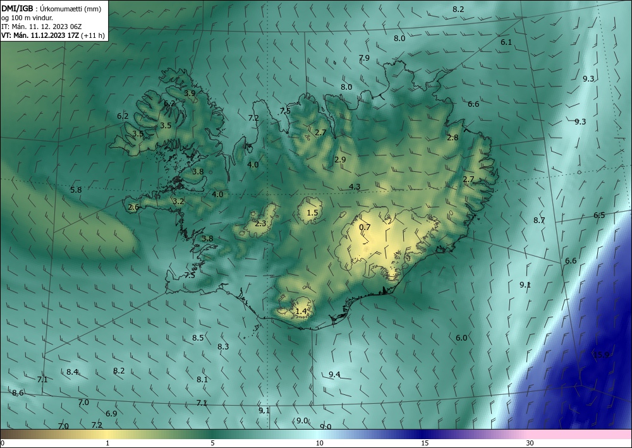Click the 8.4 value in the lower left

72,372
